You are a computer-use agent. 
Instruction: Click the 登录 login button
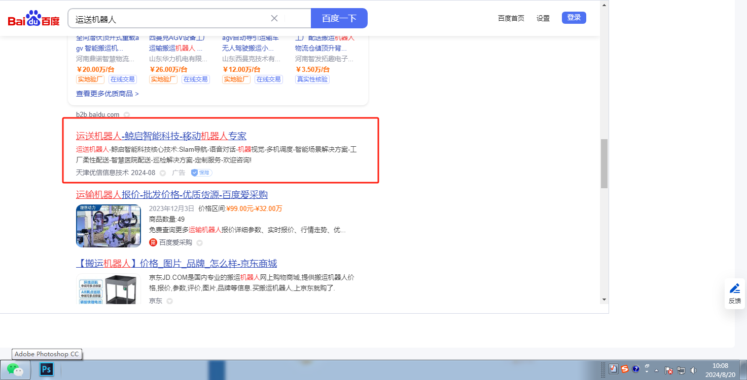[574, 18]
